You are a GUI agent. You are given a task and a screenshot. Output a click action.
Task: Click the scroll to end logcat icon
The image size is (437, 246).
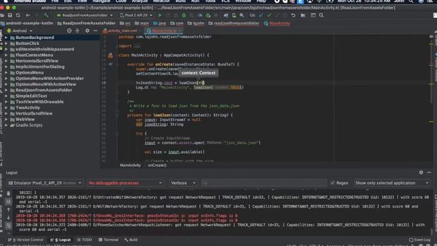(9, 202)
